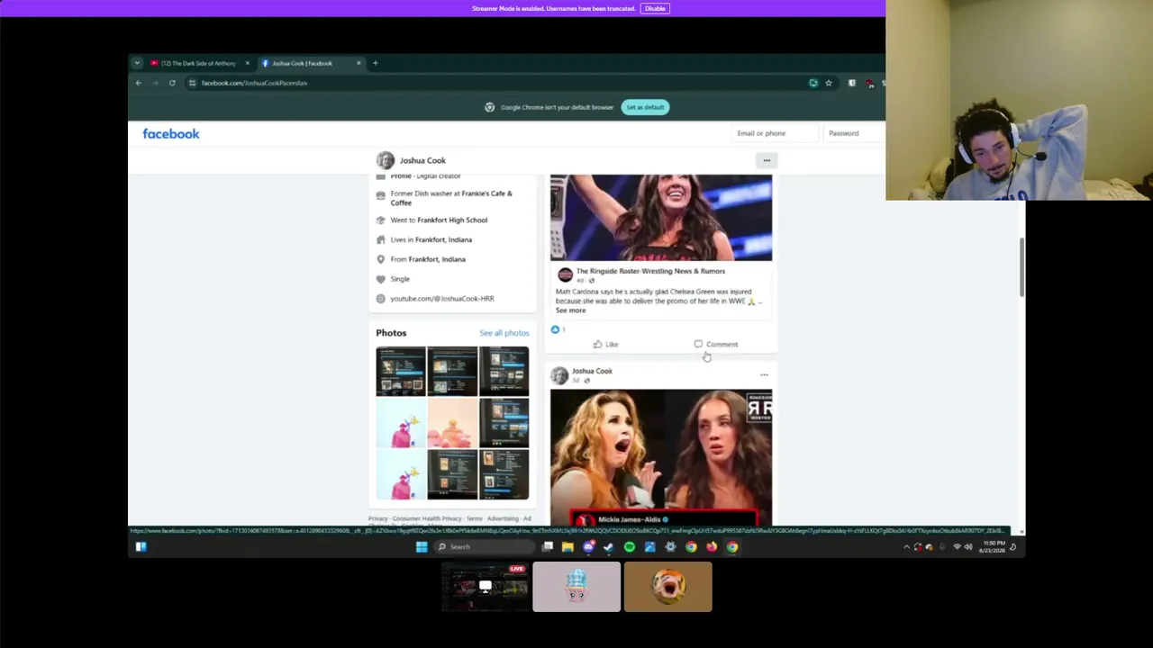Click the Facebook logo
This screenshot has width=1153, height=648.
pos(171,134)
